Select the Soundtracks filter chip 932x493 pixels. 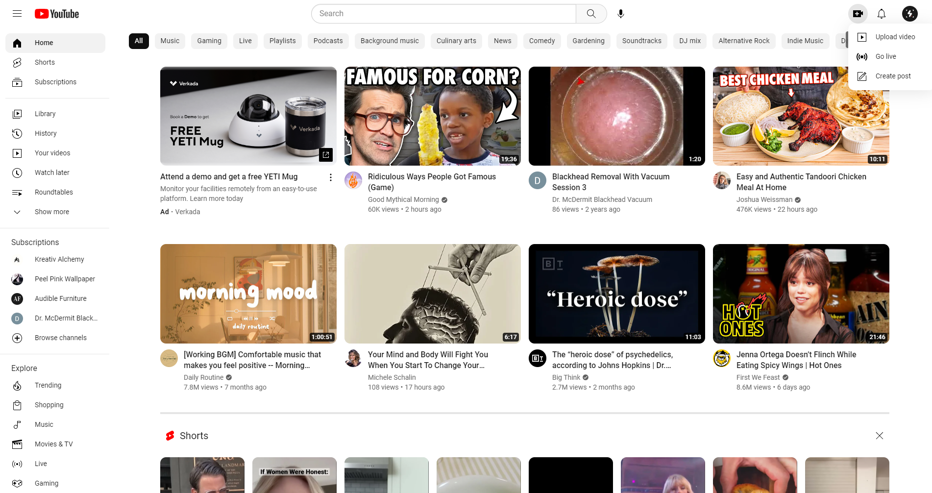[x=642, y=41]
